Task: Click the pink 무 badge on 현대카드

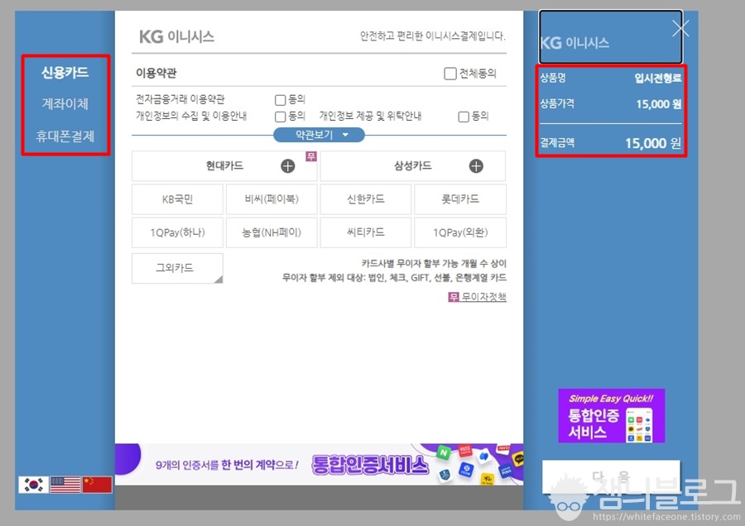Action: (x=310, y=156)
